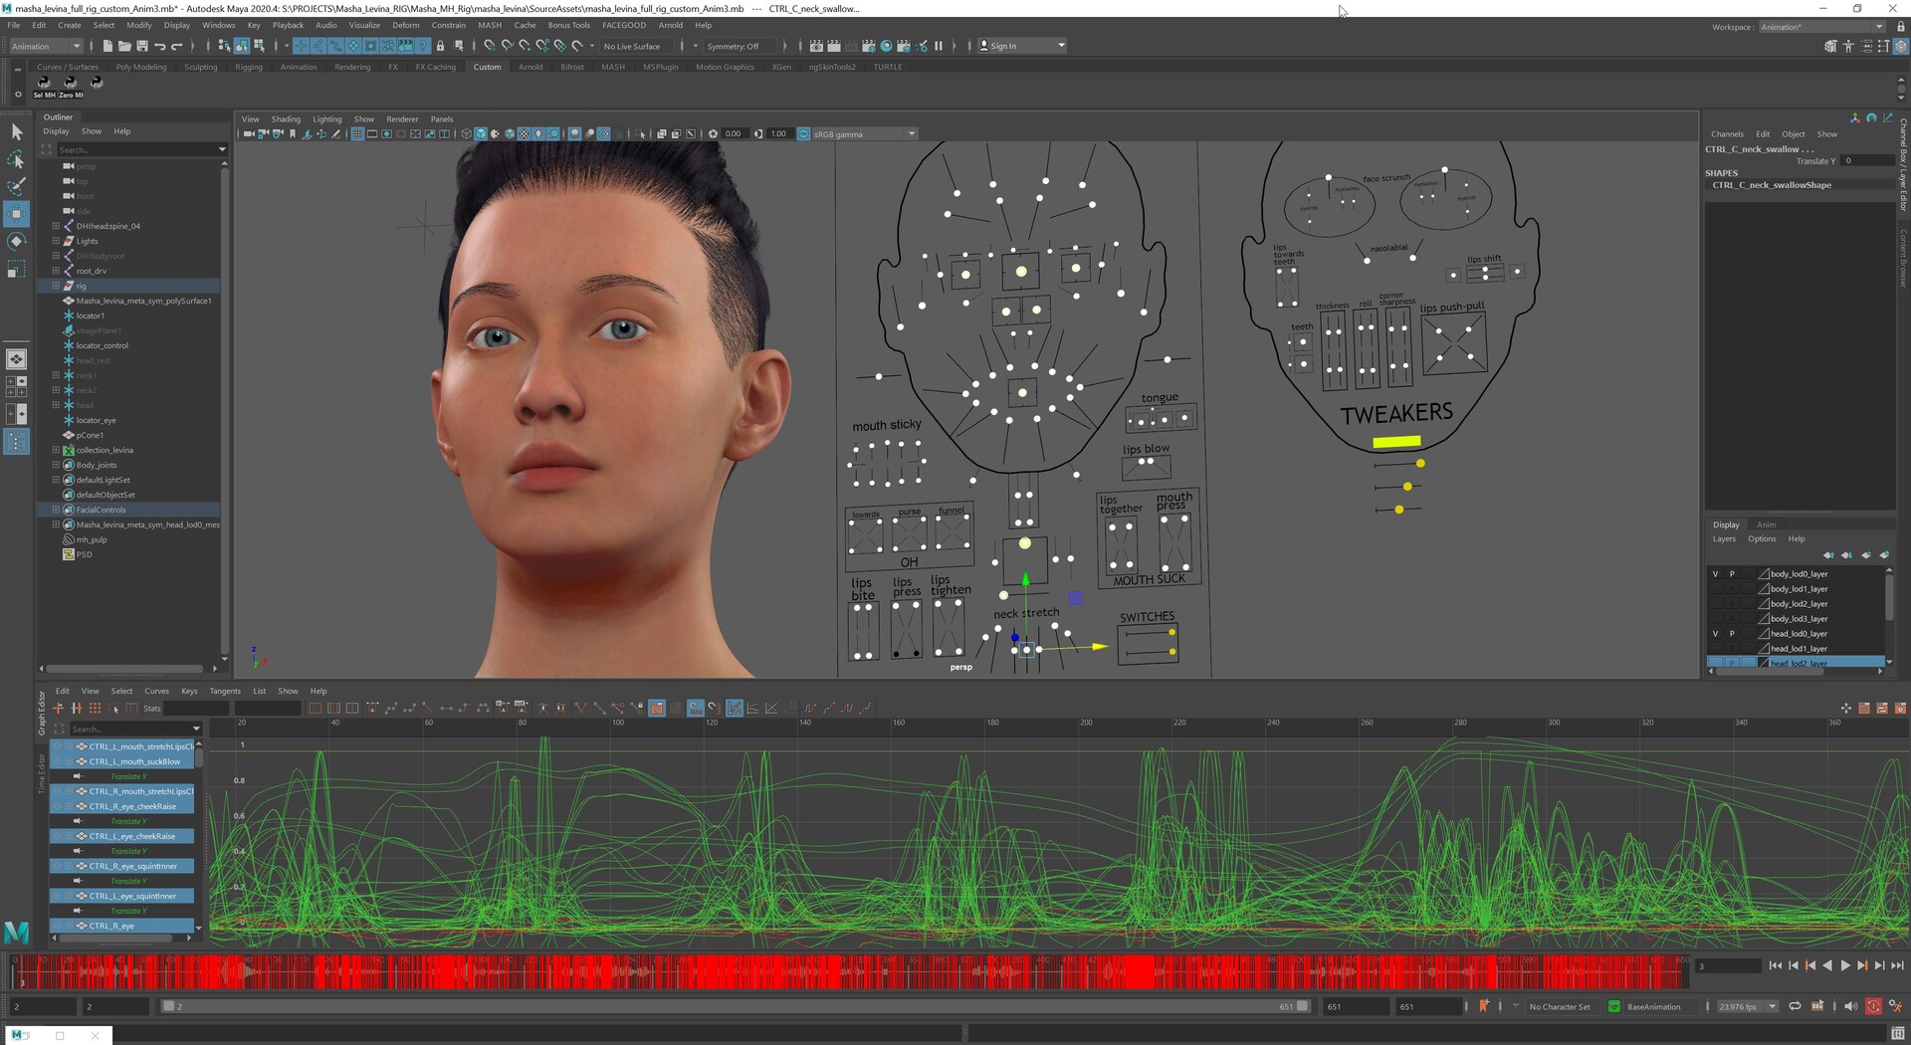Click the spline tangents icon in the Graph Editor
This screenshot has width=1911, height=1045.
point(391,708)
